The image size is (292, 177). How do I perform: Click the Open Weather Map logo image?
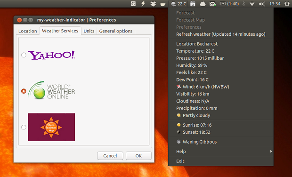[51, 127]
